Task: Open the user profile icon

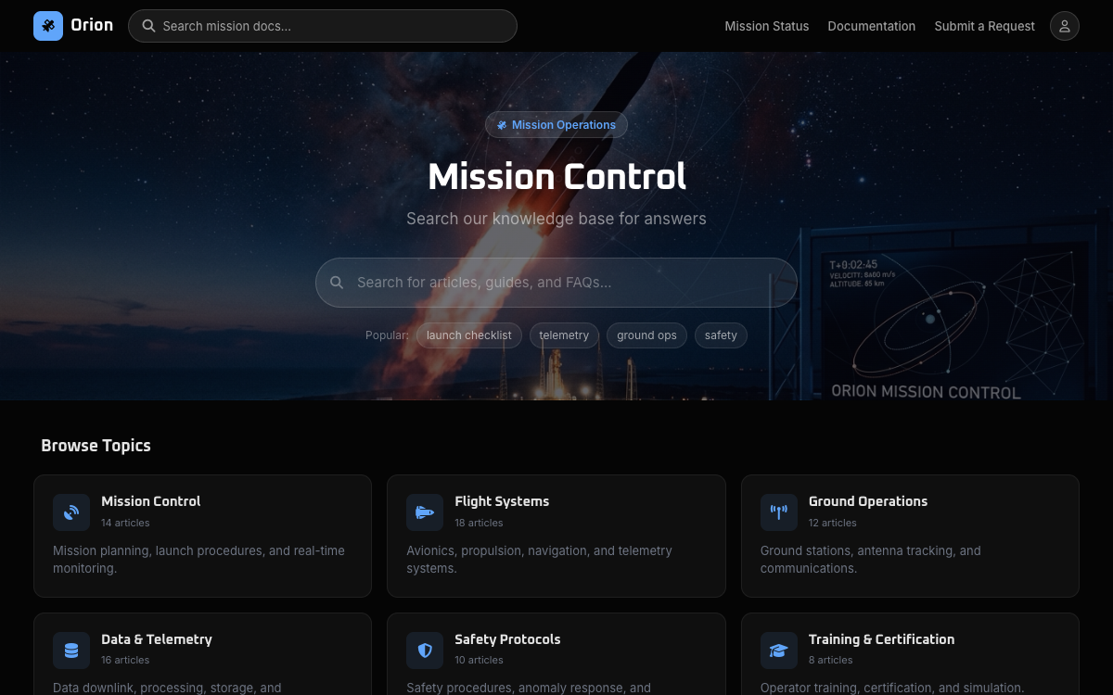Action: tap(1065, 26)
